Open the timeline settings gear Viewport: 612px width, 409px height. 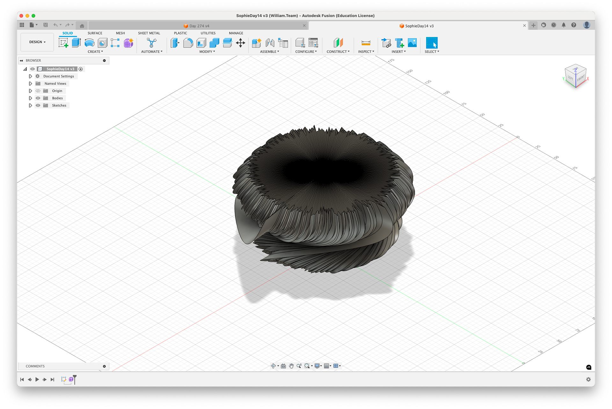pos(588,379)
